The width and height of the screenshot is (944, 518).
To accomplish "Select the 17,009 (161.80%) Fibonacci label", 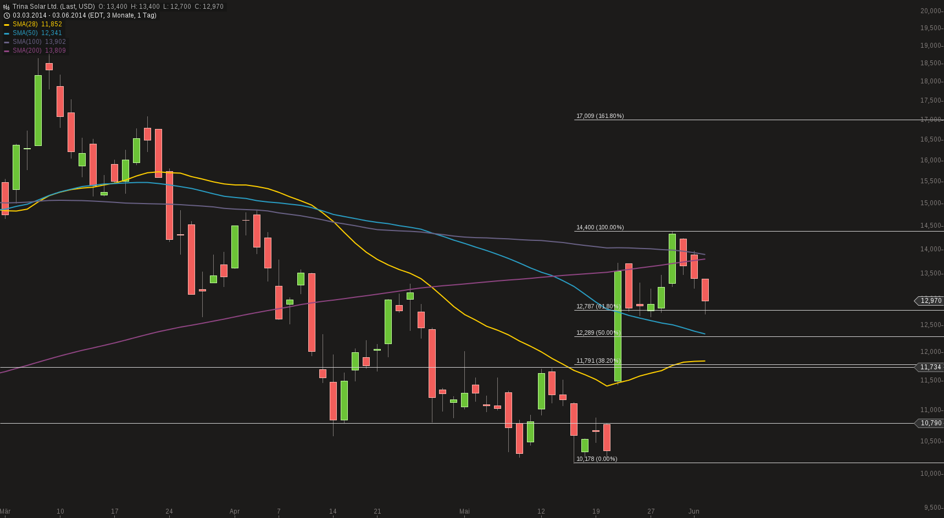I will tap(600, 116).
